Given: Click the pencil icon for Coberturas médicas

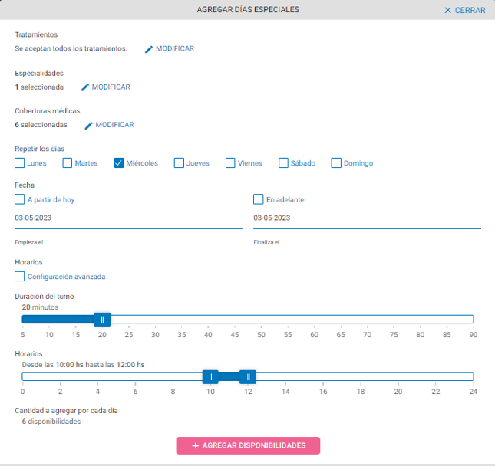Looking at the screenshot, I should coord(89,125).
